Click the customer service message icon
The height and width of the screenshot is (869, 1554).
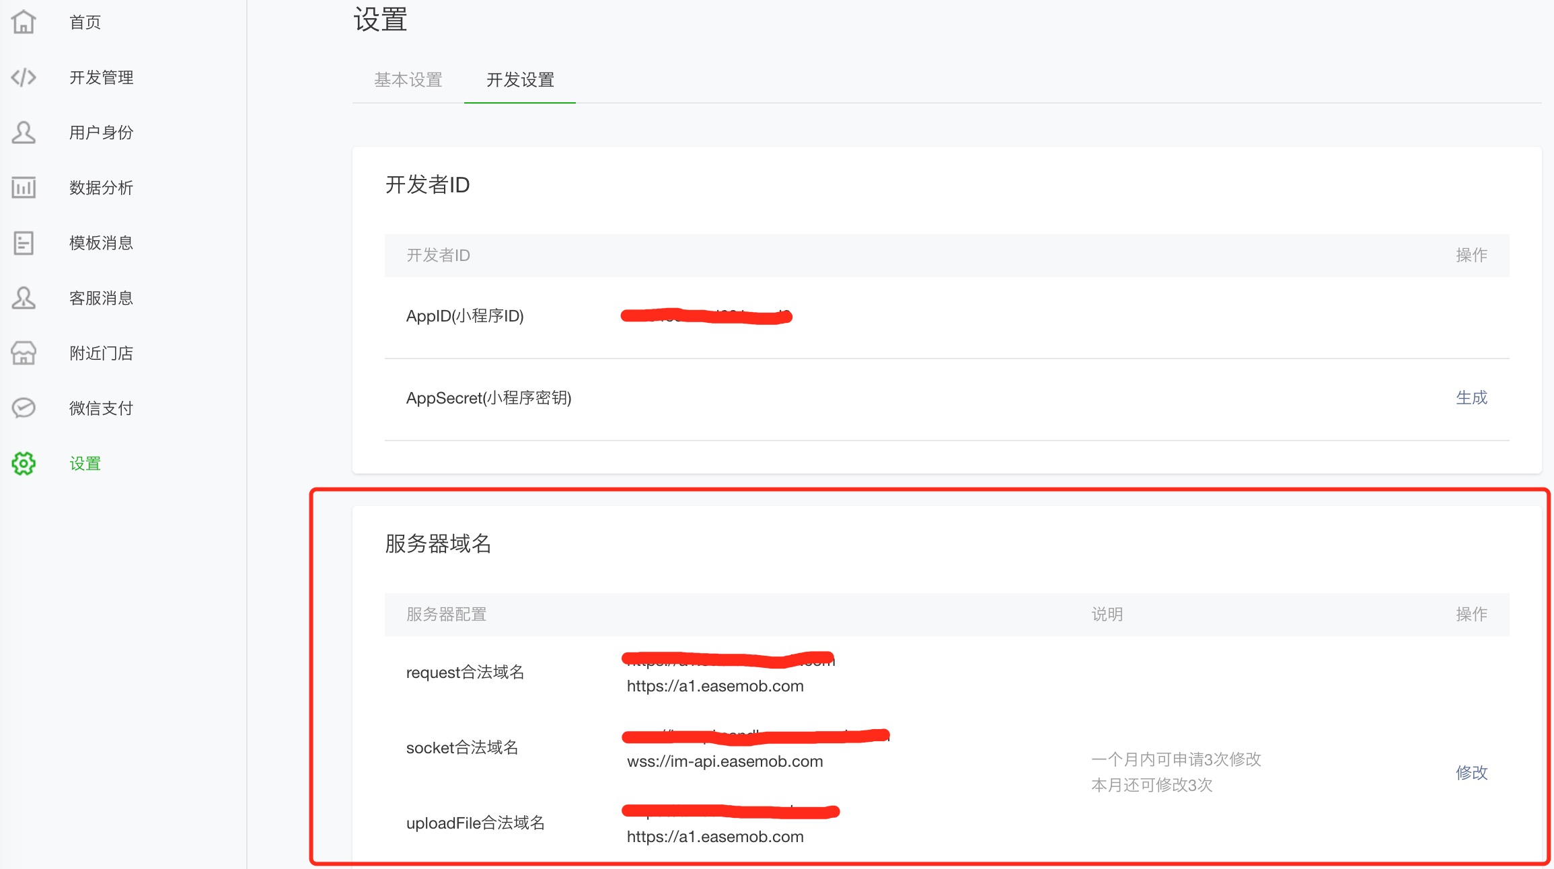pos(24,298)
